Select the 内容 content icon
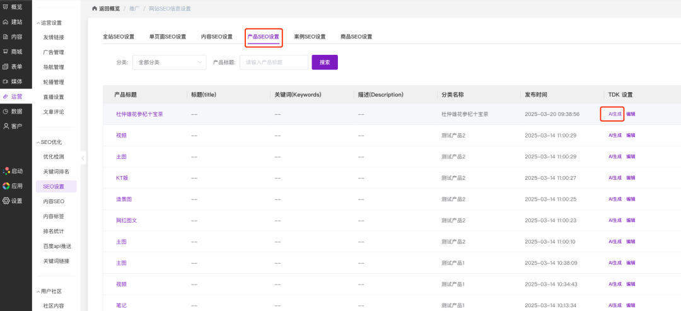 click(6, 37)
